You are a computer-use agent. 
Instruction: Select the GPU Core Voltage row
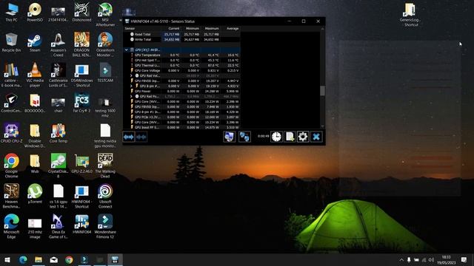(182, 71)
